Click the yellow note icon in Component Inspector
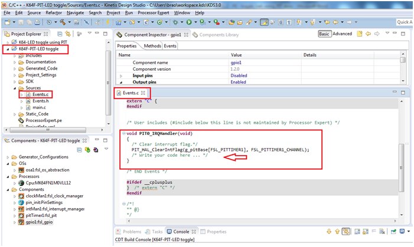Screen dimensions: 414x247 [x=359, y=34]
